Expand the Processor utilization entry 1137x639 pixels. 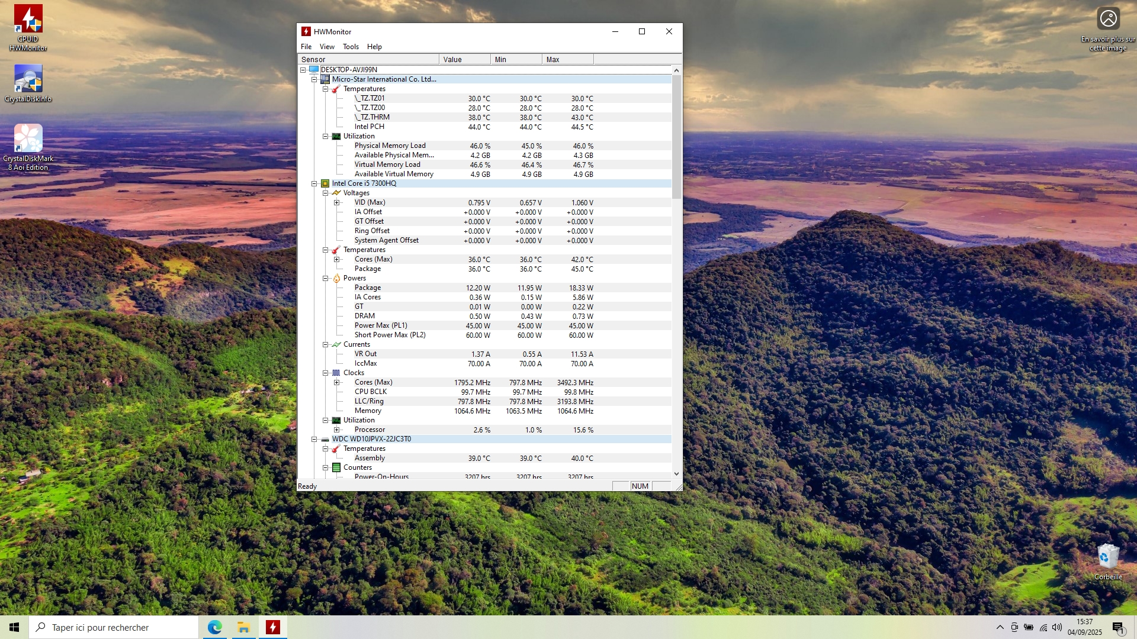pyautogui.click(x=337, y=430)
